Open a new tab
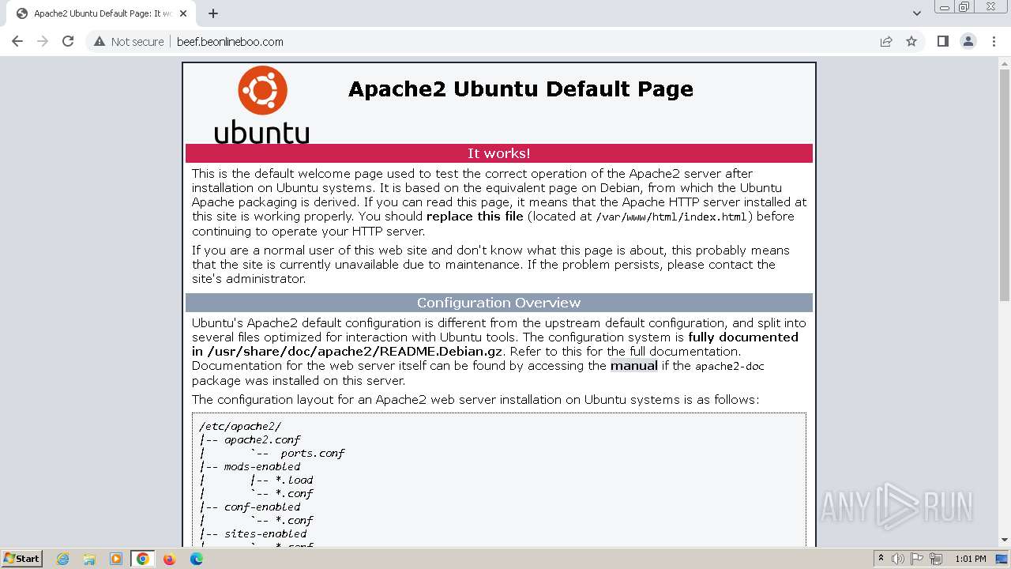This screenshot has width=1011, height=569. point(213,13)
